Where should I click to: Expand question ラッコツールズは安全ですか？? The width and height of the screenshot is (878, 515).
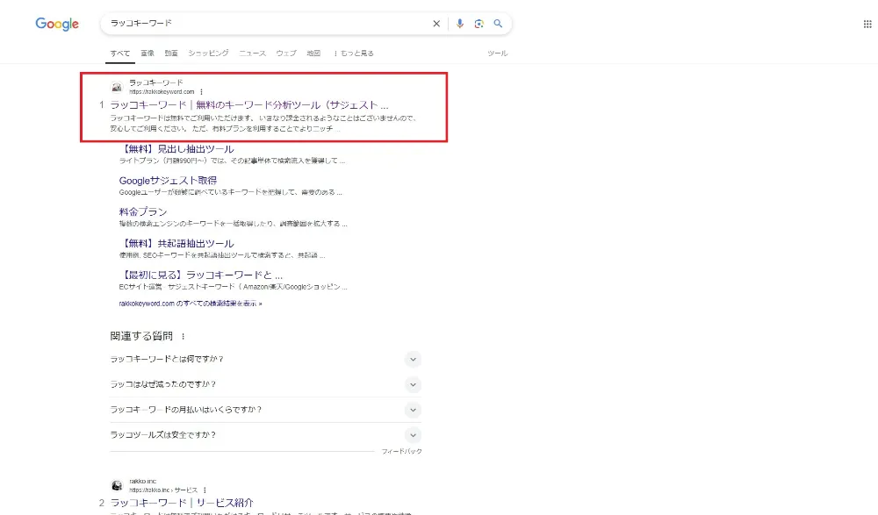[x=265, y=435]
